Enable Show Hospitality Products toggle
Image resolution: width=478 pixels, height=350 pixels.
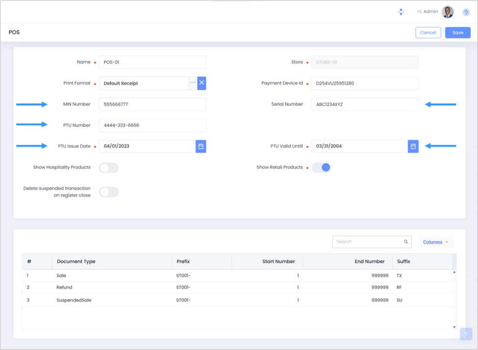(x=109, y=168)
